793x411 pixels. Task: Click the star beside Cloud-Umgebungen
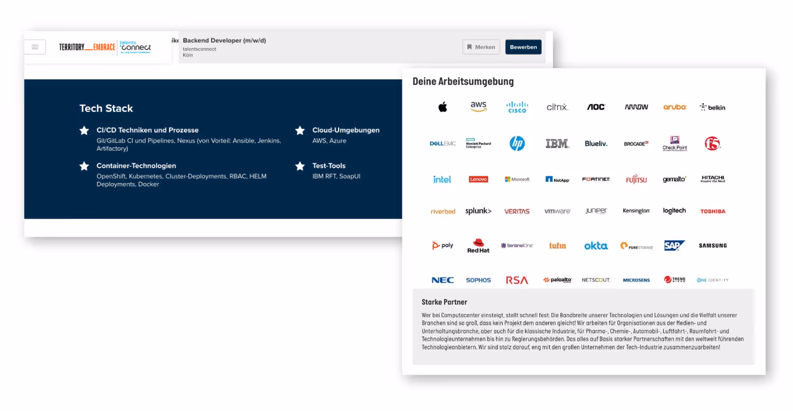point(300,130)
